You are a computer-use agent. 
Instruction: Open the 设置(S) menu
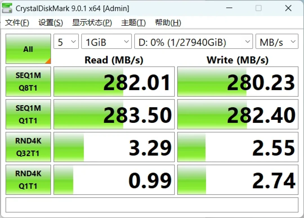pyautogui.click(x=51, y=23)
